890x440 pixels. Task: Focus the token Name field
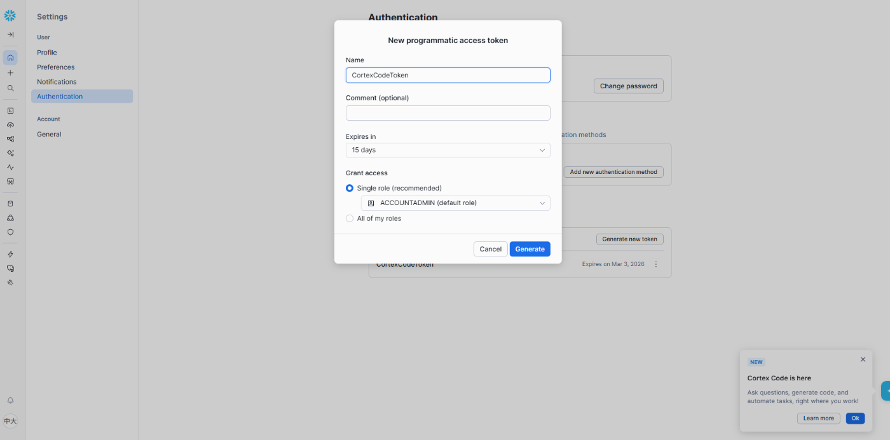(448, 75)
